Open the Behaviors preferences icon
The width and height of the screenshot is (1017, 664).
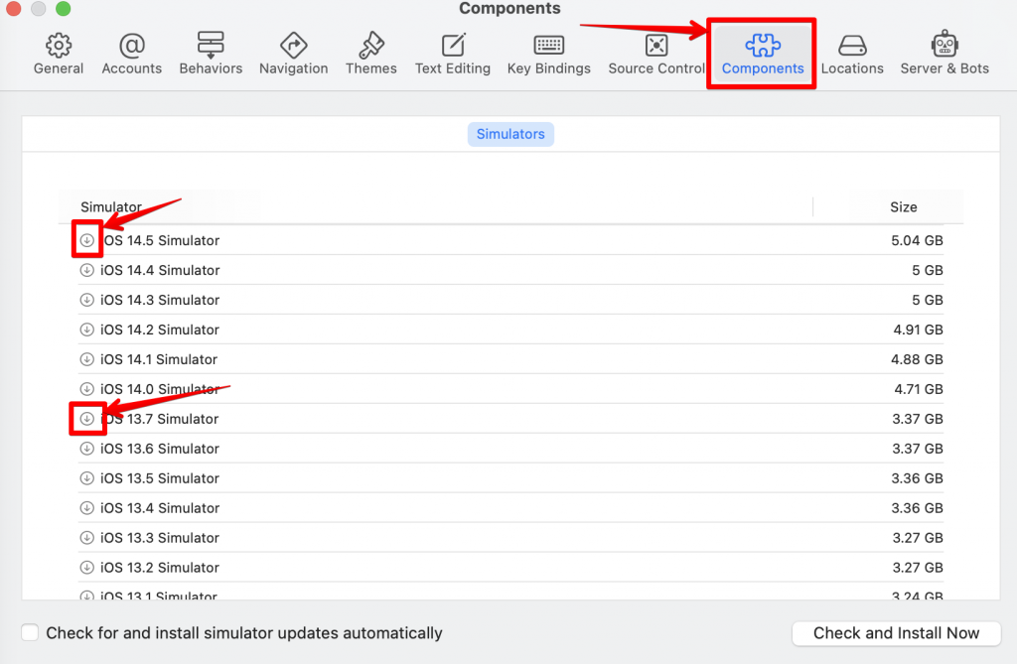211,45
